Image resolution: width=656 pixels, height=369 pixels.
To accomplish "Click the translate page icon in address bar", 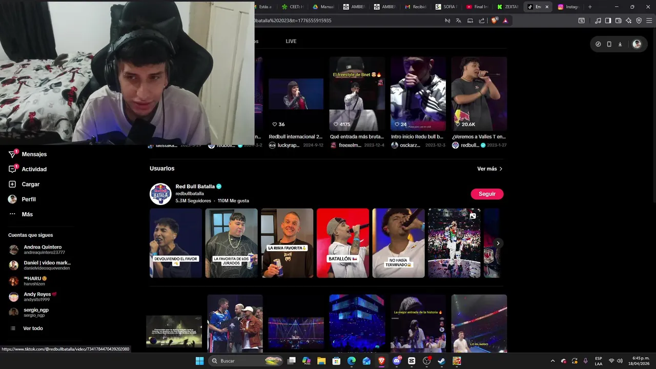I will [x=459, y=20].
